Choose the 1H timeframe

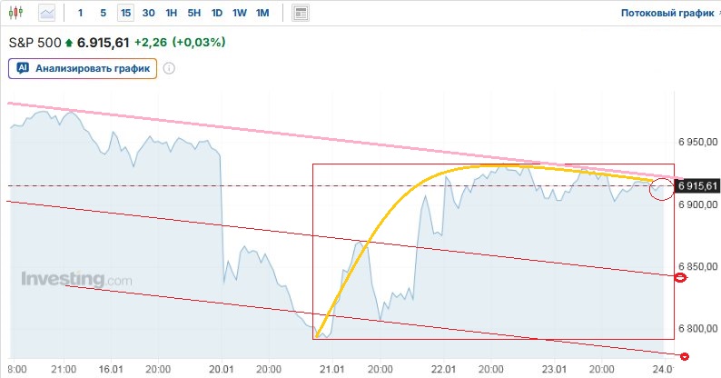click(x=171, y=14)
